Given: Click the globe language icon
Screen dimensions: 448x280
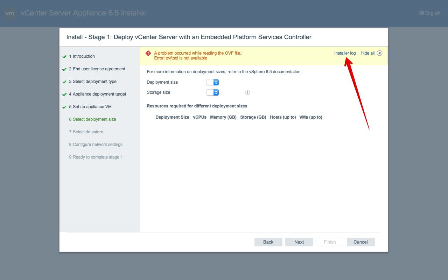Looking at the screenshot, I should pyautogui.click(x=421, y=13).
